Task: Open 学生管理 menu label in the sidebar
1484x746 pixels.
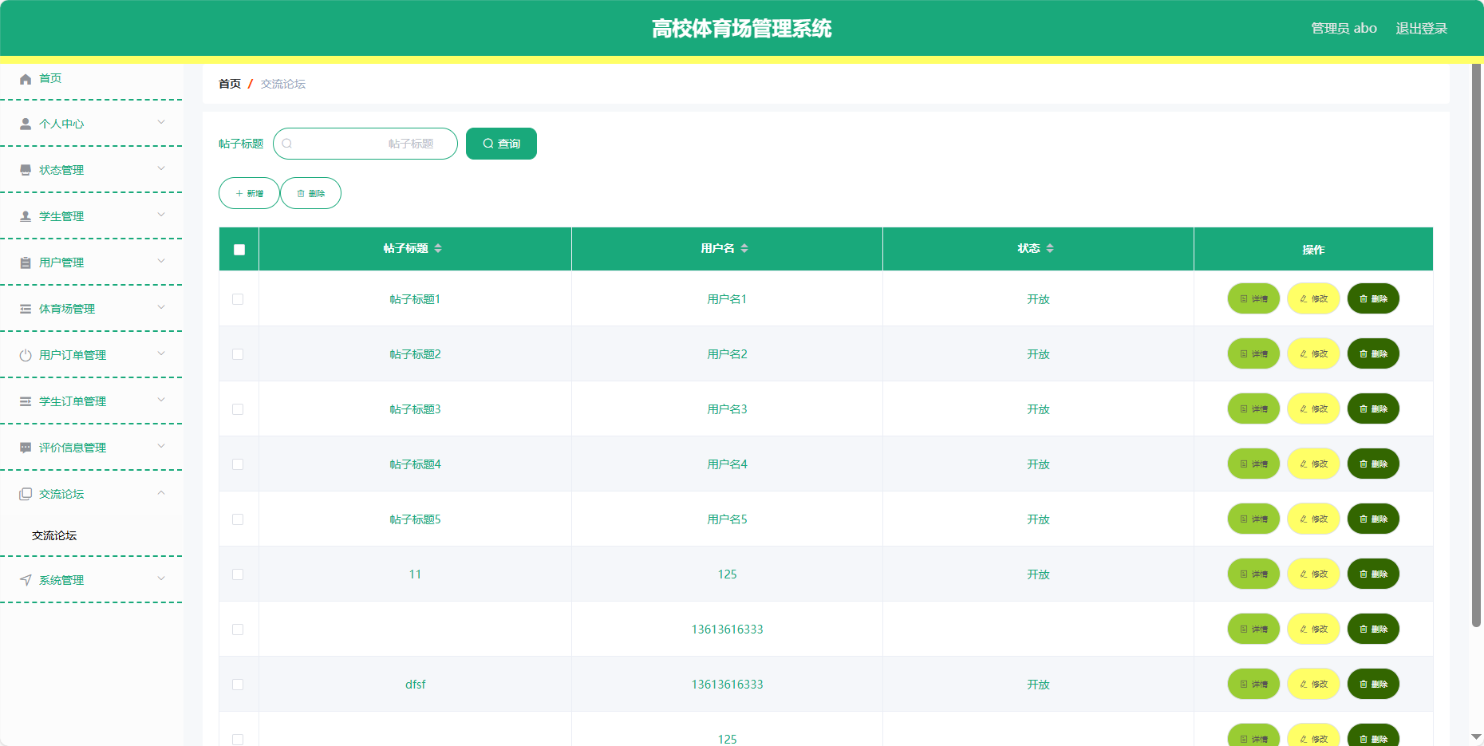Action: [61, 217]
